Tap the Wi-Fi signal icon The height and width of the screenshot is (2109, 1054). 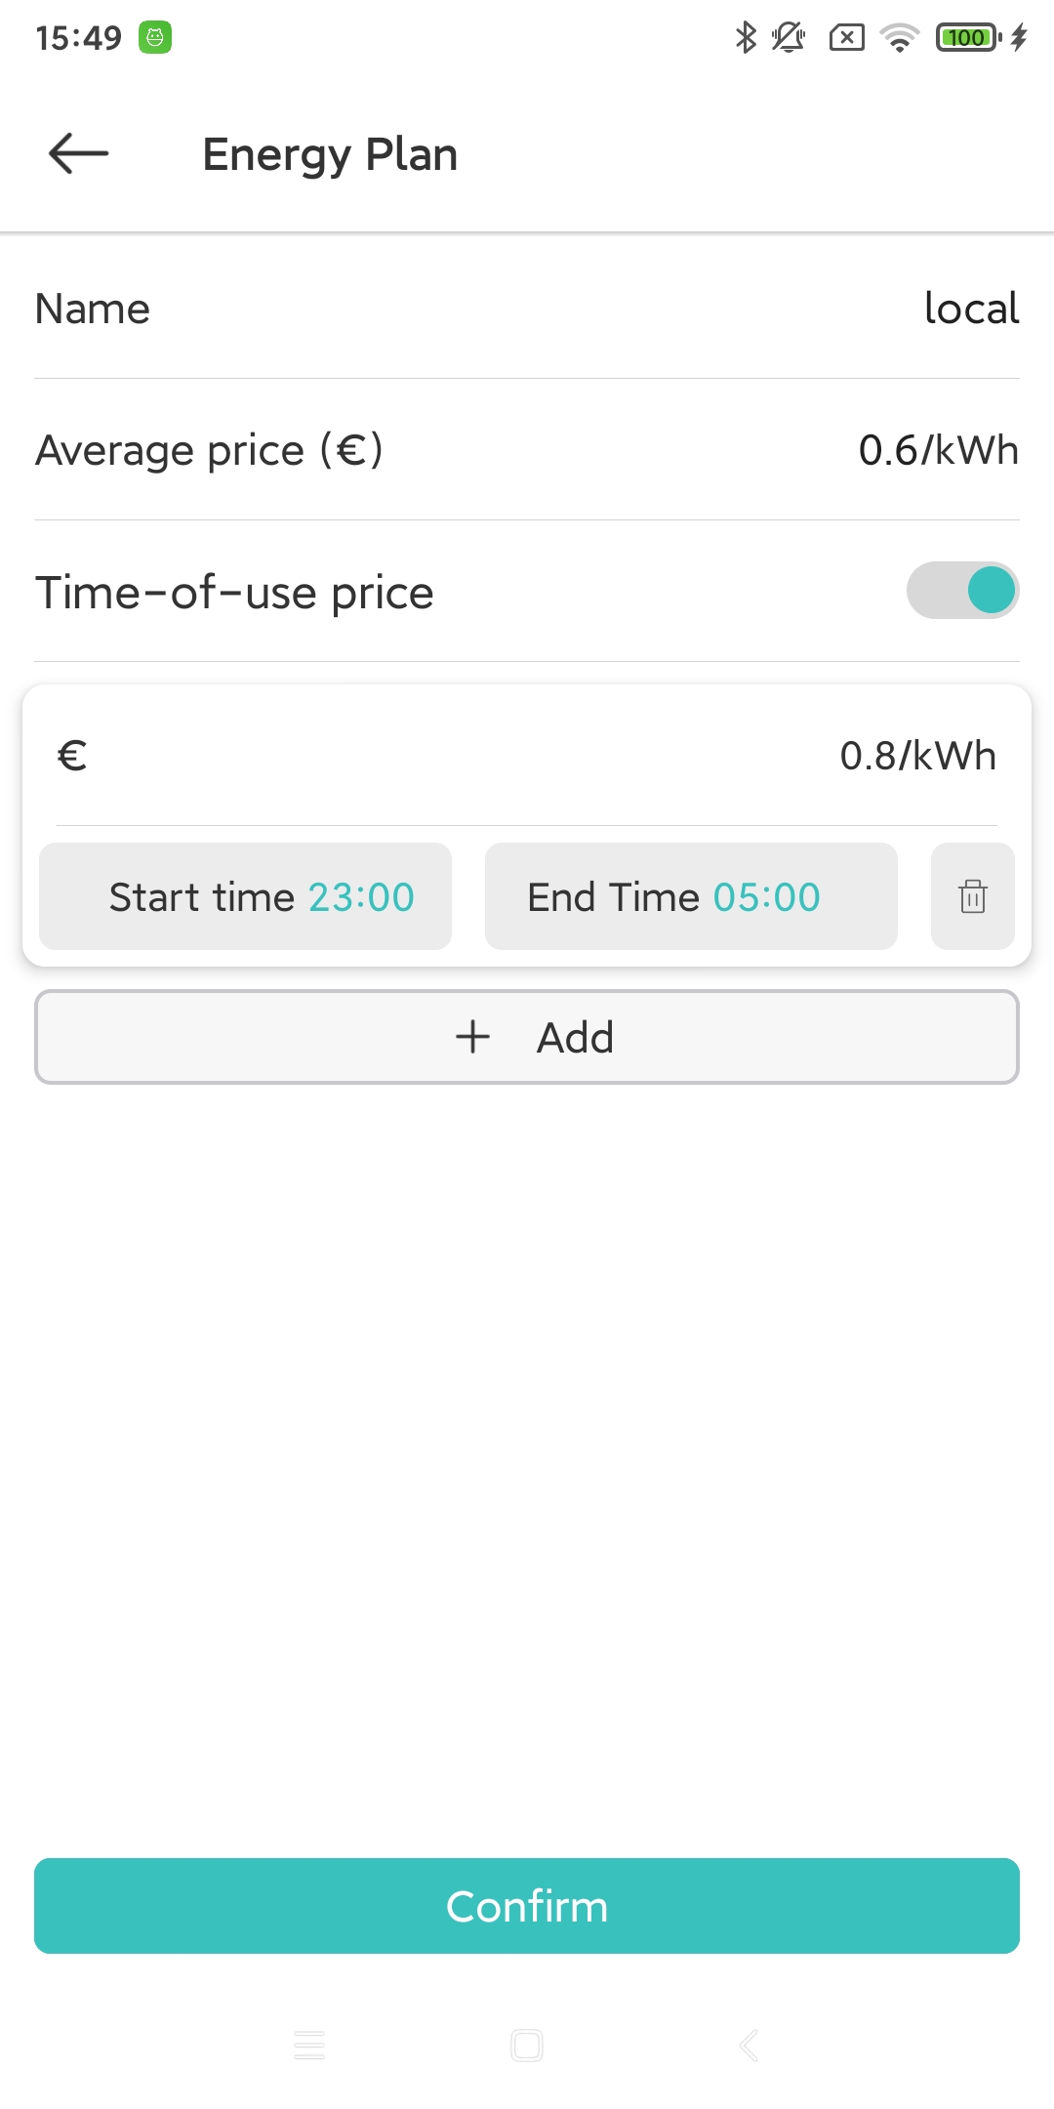[x=899, y=38]
